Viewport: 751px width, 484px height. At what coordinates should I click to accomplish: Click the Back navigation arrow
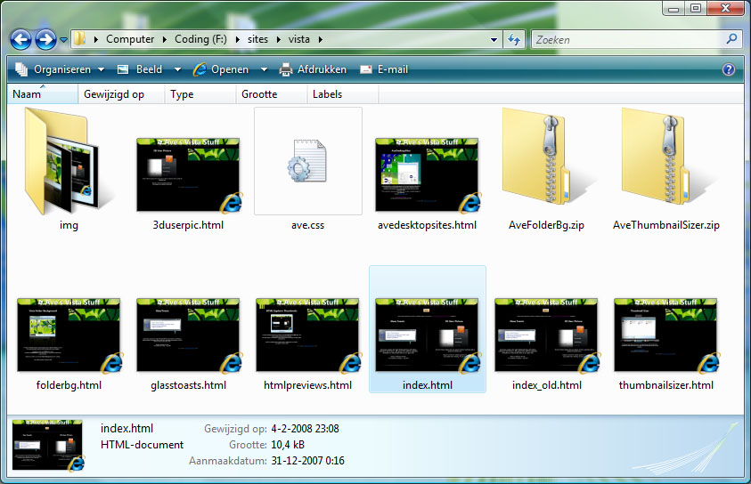click(x=21, y=39)
